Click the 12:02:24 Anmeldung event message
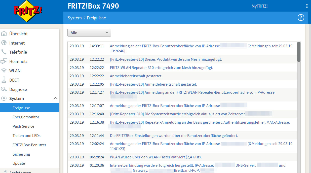This screenshot has width=311, height=173. click(201, 146)
